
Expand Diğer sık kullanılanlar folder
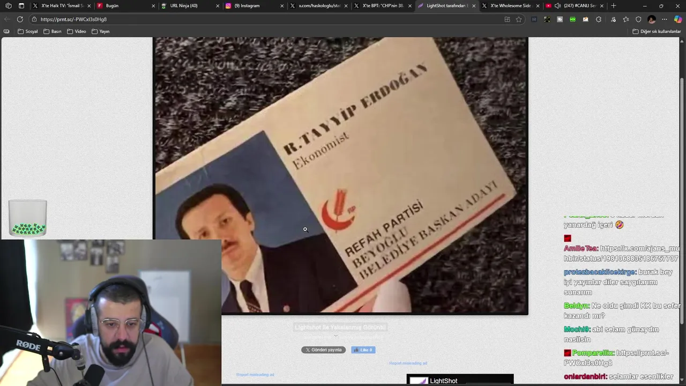pyautogui.click(x=657, y=31)
